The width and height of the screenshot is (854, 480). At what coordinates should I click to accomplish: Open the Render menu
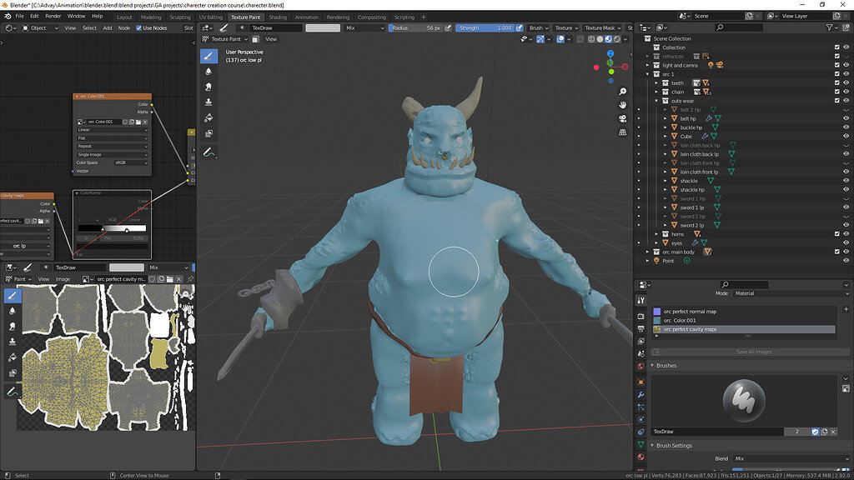(53, 16)
